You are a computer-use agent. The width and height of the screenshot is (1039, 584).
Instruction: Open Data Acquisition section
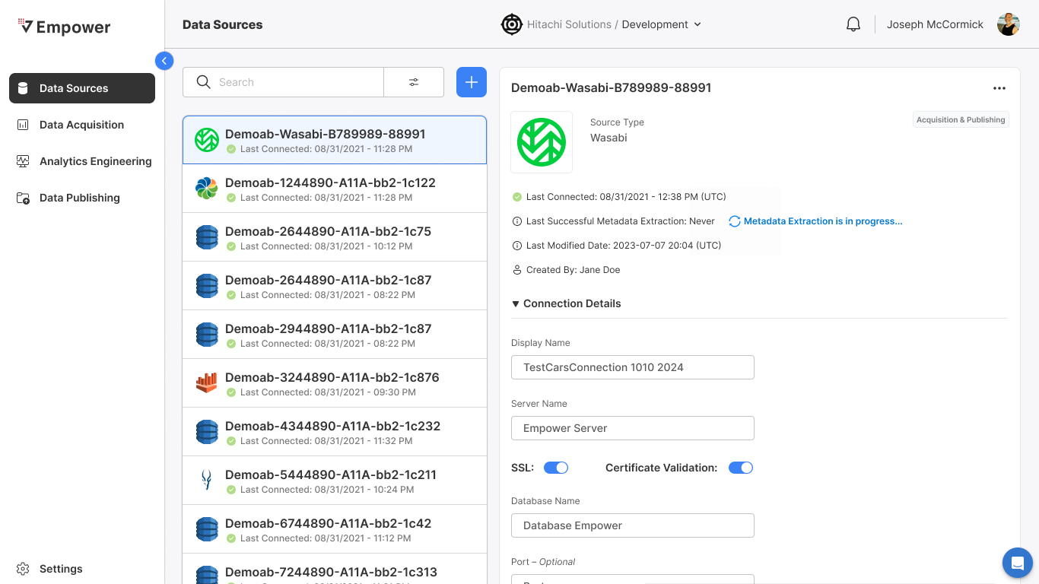82,125
